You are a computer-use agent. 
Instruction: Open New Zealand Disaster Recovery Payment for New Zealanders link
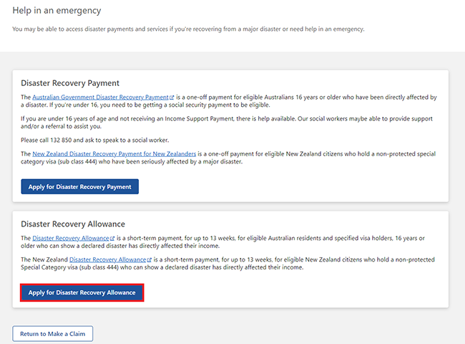click(x=114, y=154)
